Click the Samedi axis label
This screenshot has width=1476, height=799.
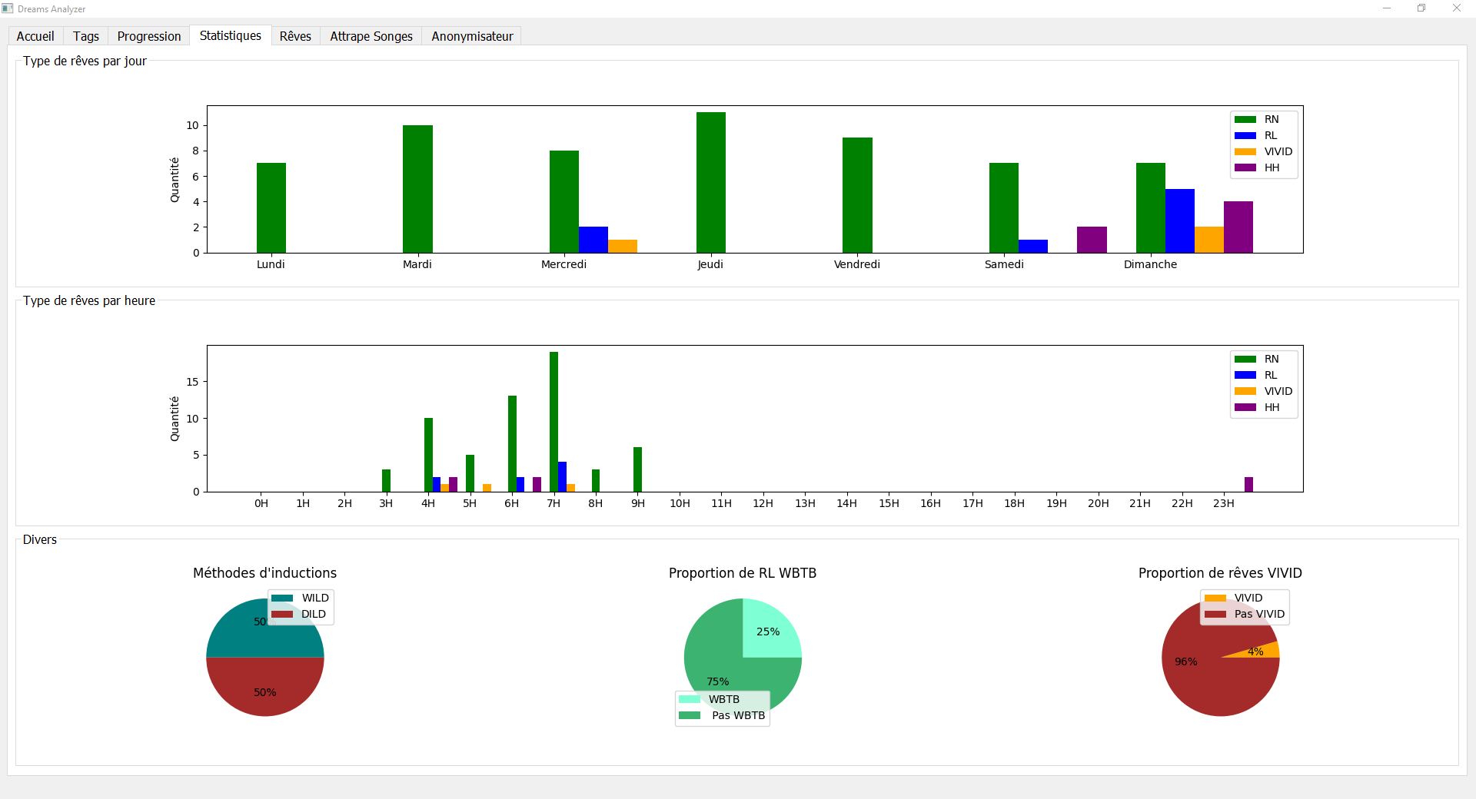pos(1004,264)
